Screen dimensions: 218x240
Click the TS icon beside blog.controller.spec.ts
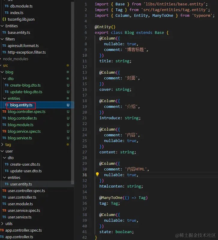tap(4, 111)
